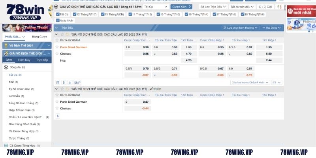Bet Paris Saint Germain handicap odds 0.98
Screen dimensions: 316x158
point(137,47)
